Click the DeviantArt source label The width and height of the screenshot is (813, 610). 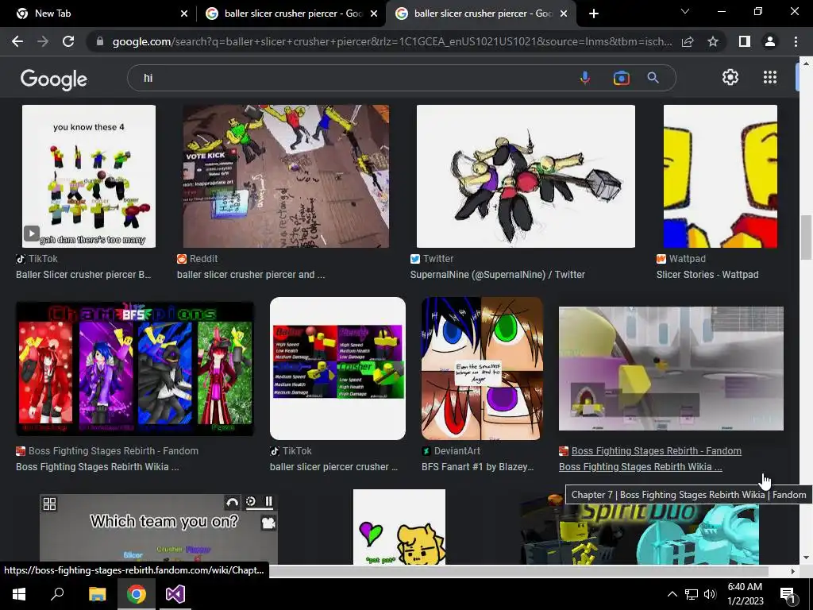[x=457, y=451]
